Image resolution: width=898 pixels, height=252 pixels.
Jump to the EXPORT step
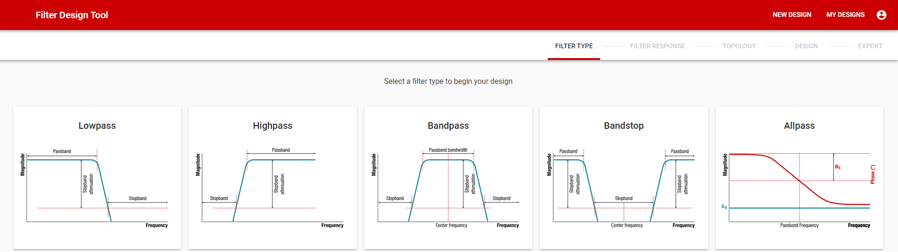[x=870, y=46]
